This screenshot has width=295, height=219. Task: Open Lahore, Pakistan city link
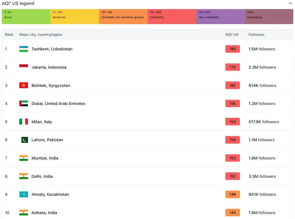tap(47, 140)
